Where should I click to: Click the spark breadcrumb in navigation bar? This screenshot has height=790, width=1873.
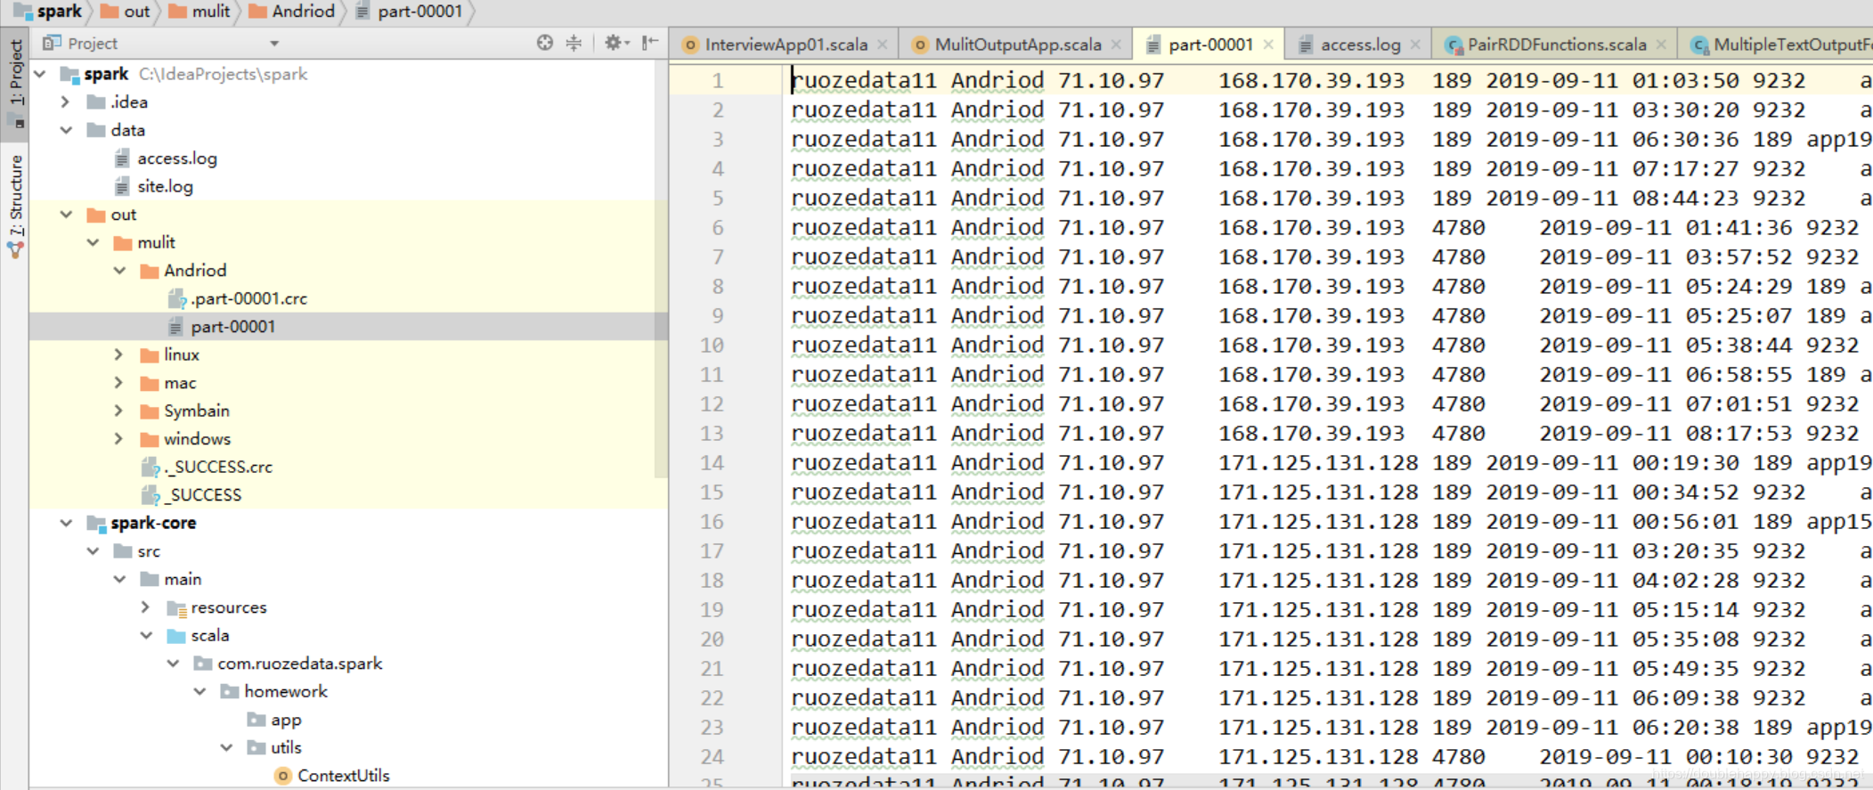click(x=48, y=12)
